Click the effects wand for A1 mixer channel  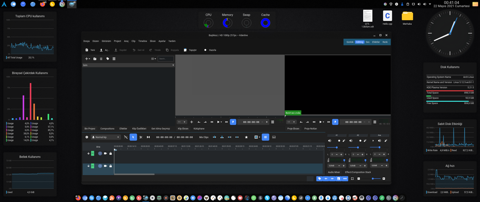344,141
